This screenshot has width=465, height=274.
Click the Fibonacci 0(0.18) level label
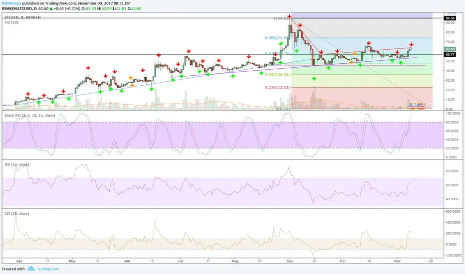(283, 109)
